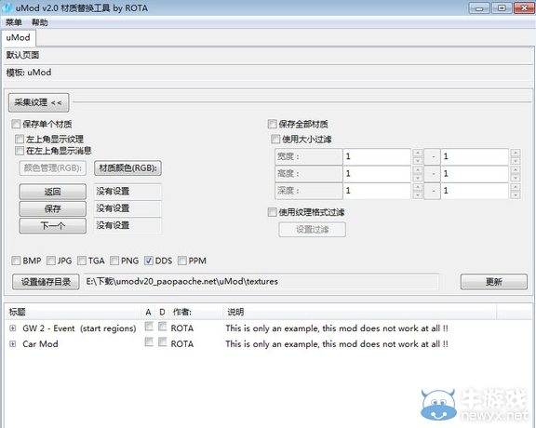Screen dimensions: 536x428
Task: Click the 更新 button
Action: (494, 282)
